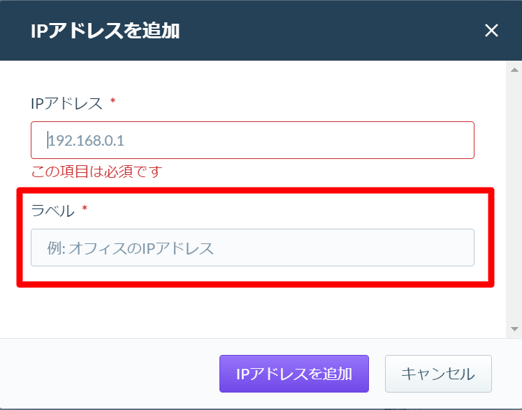This screenshot has height=410, width=522.
Task: Click the 192.168.0.1 placeholder text
Action: point(86,141)
